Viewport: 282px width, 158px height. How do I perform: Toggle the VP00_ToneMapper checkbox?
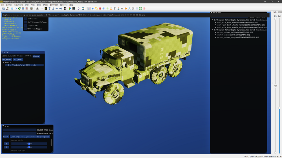coord(26,29)
